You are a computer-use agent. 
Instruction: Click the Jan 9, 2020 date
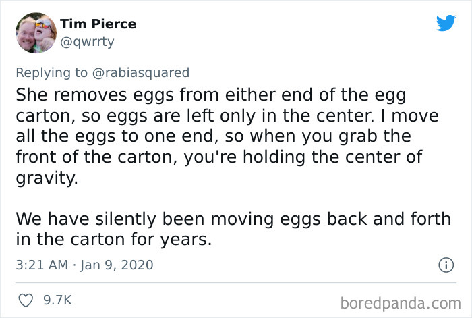[x=116, y=265]
